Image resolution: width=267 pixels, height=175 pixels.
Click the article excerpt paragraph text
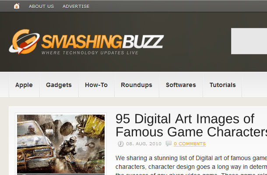pyautogui.click(x=191, y=165)
